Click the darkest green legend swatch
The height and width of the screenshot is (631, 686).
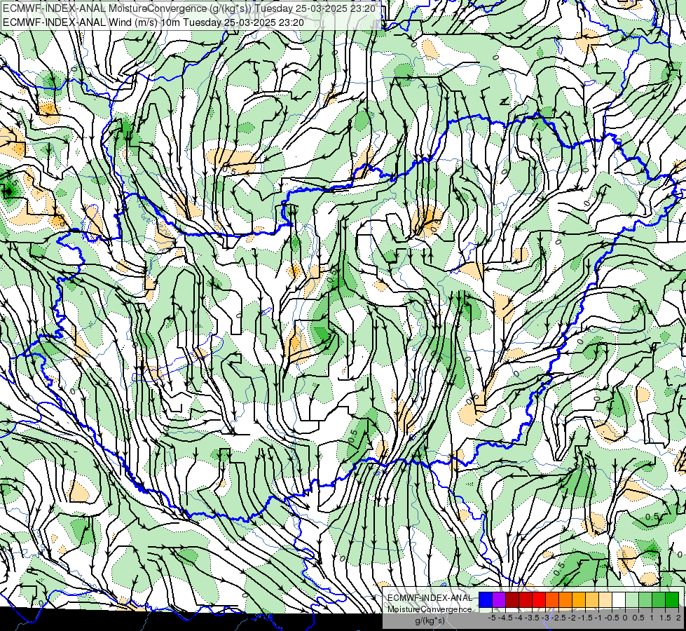pos(672,599)
